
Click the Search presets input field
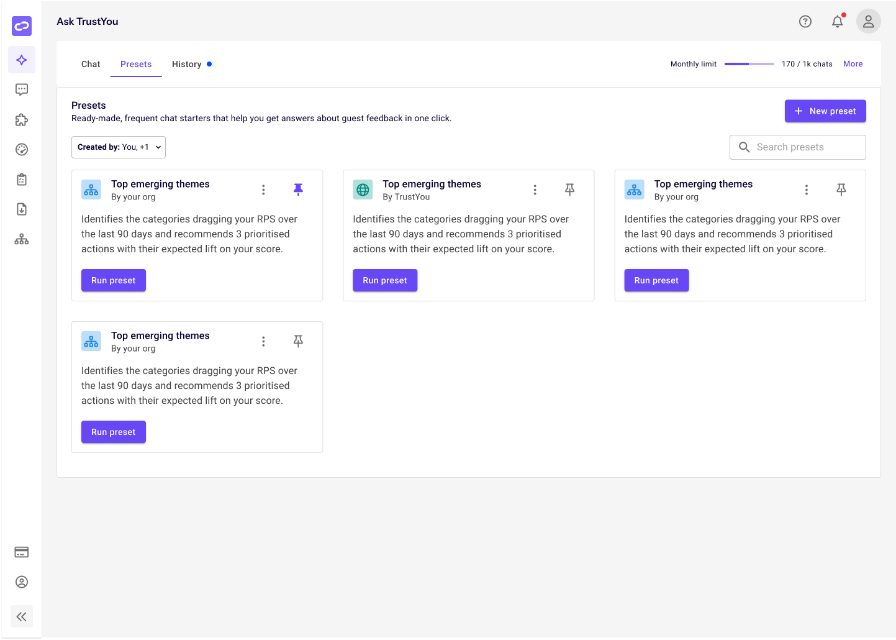coord(798,147)
